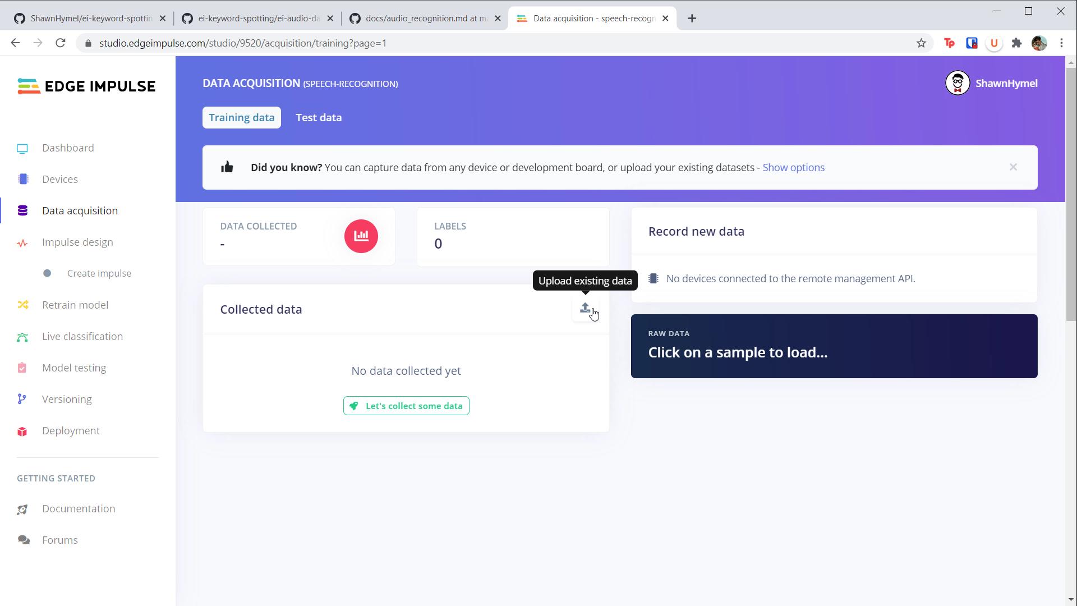Dismiss the Did you know banner

[x=1013, y=167]
